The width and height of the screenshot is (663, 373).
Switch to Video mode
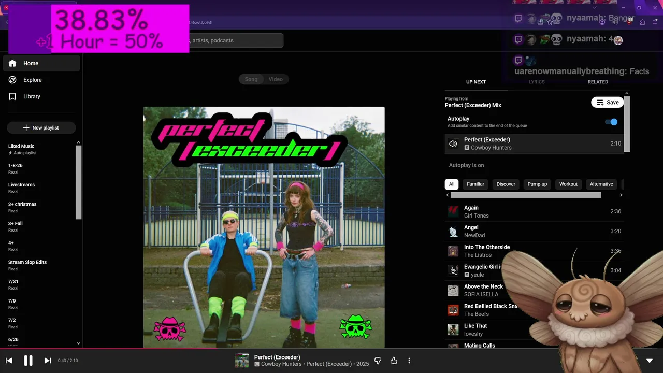pyautogui.click(x=276, y=79)
